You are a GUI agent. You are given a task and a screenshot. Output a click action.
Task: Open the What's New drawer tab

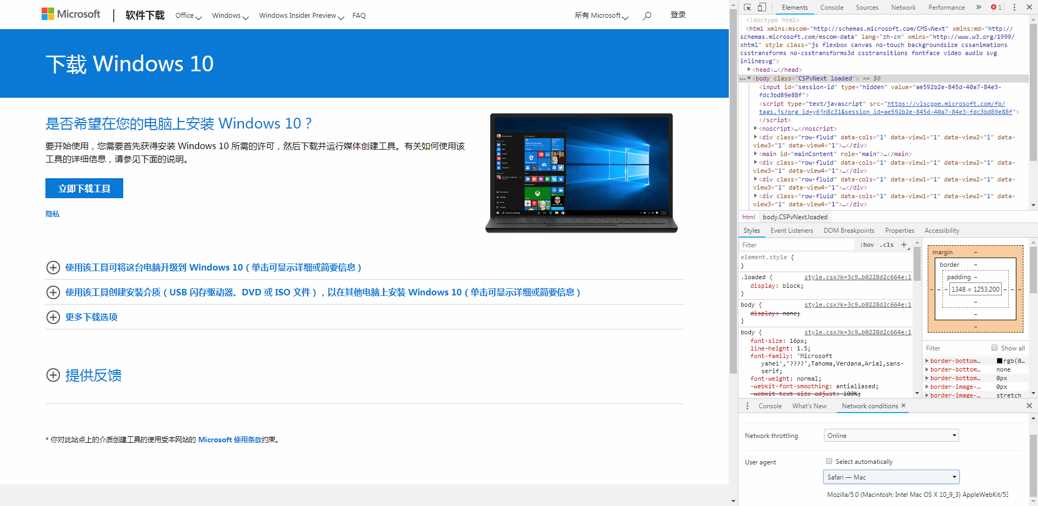(809, 406)
